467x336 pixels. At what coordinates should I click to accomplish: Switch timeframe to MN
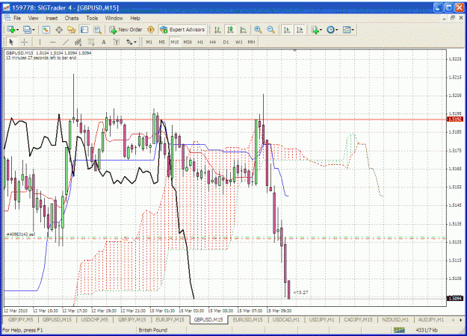(x=251, y=43)
